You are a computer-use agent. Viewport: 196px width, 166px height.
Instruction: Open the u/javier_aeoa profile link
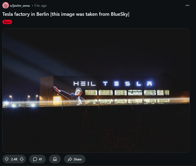point(20,6)
